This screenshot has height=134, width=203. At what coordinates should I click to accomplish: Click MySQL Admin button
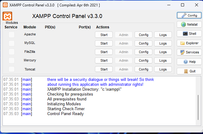124,43
